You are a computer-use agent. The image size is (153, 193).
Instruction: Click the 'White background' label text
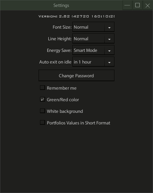click(65, 111)
